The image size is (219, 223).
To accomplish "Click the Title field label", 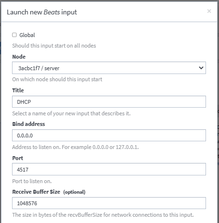I will (x=18, y=90).
